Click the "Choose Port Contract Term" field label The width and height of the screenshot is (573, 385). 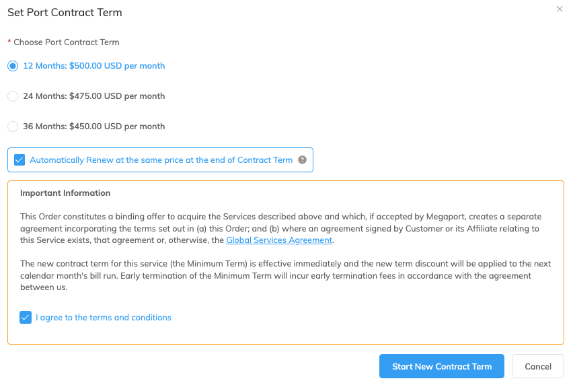[67, 42]
